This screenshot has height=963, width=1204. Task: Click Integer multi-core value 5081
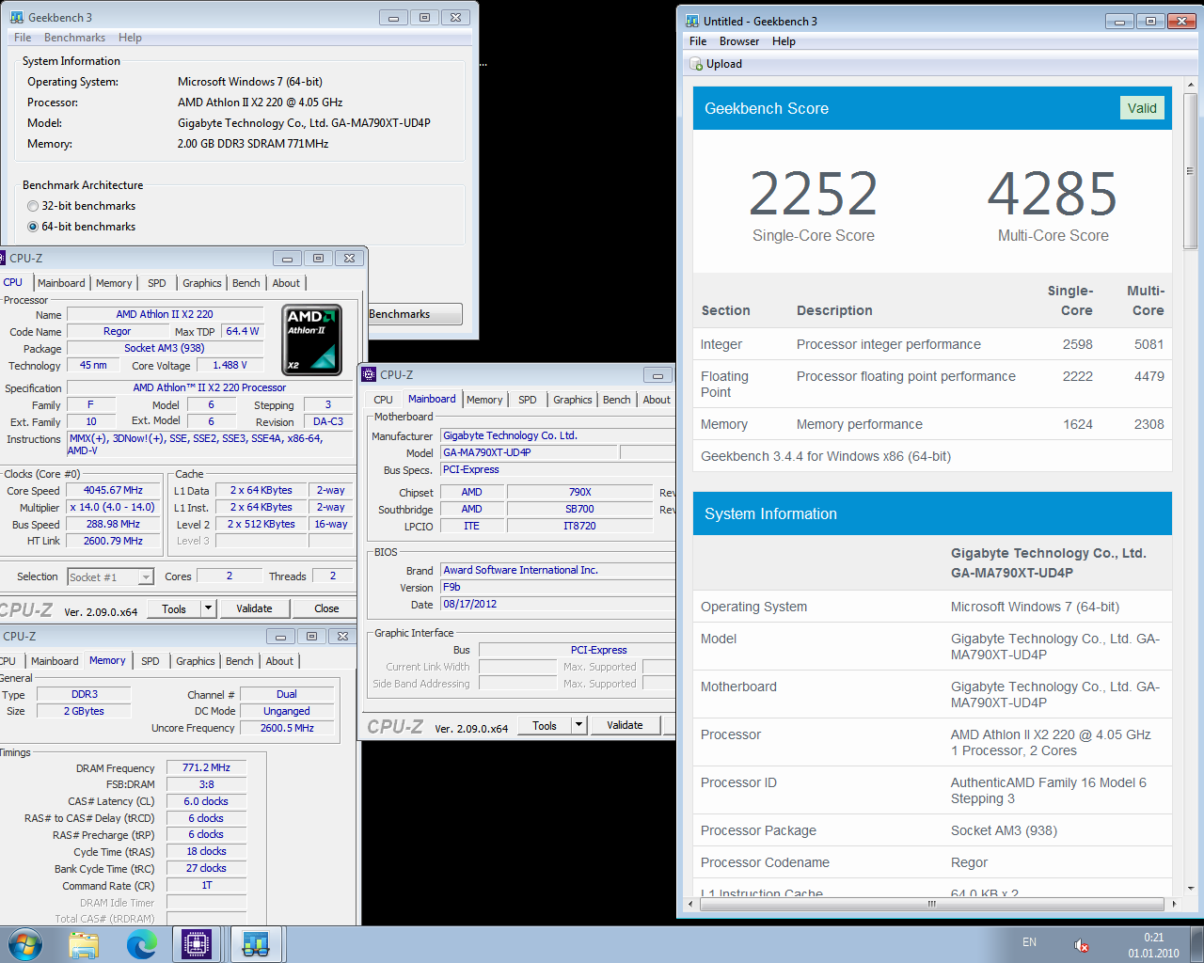1149,344
